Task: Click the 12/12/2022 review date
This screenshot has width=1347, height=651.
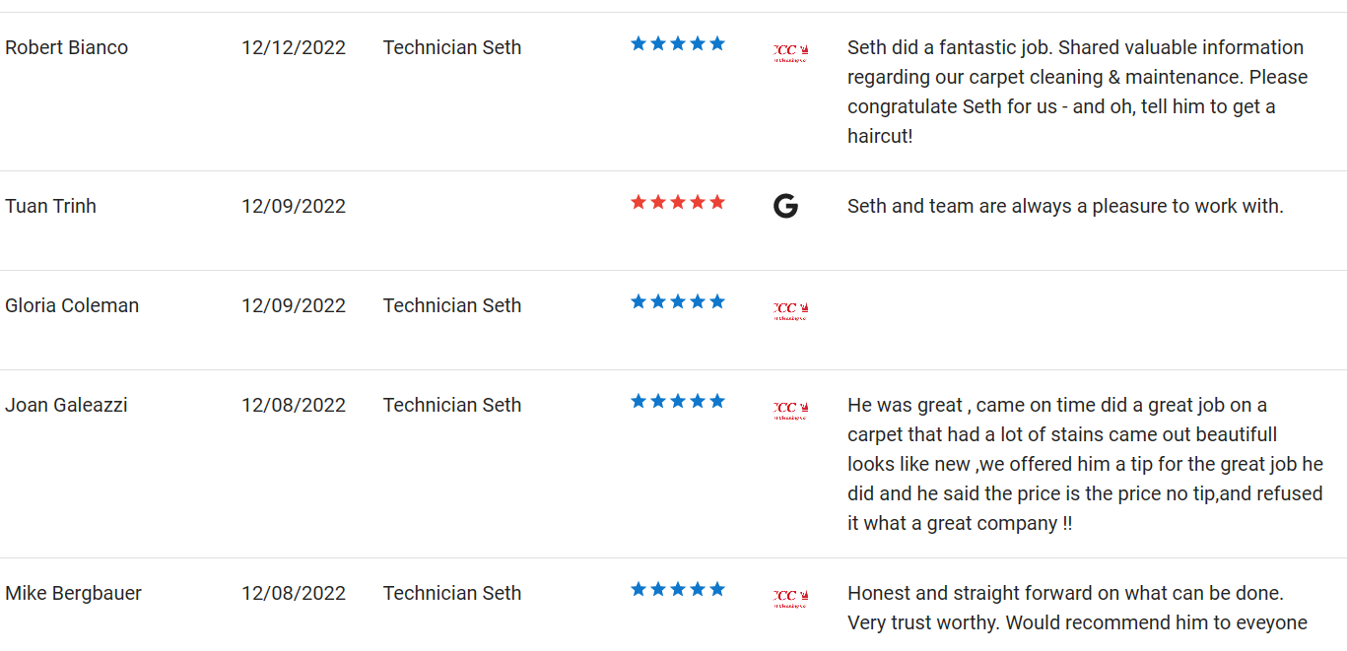Action: point(294,47)
